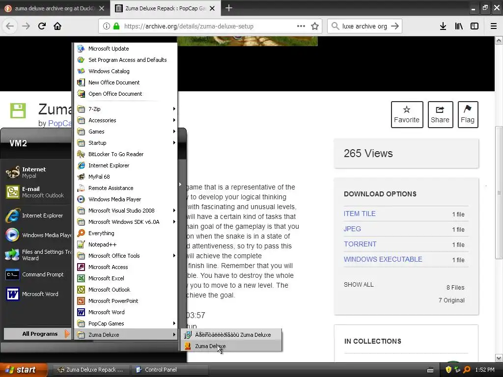The height and width of the screenshot is (377, 503).
Task: Click the All Programs button
Action: 37,334
